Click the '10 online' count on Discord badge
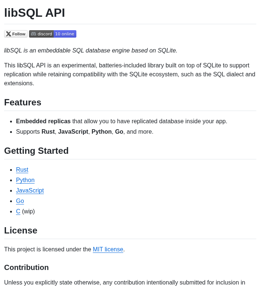This screenshot has width=260, height=286. pos(65,34)
